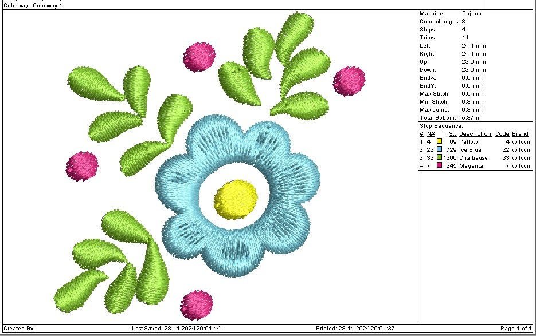Click the 'EndY:' label
Image resolution: width=536 pixels, height=336 pixels.
tap(428, 86)
